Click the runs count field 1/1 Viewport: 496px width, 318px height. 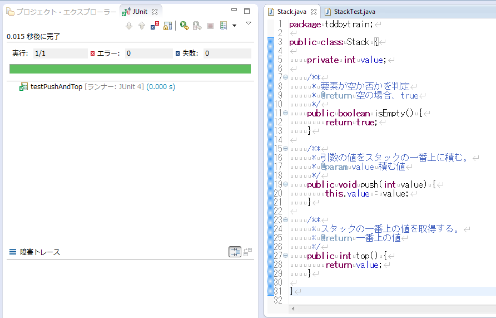(60, 53)
